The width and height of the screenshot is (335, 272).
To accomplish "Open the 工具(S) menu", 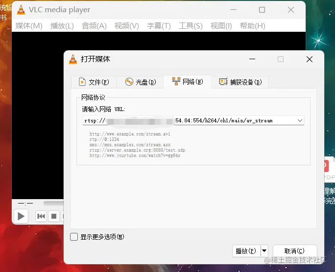I will point(191,26).
